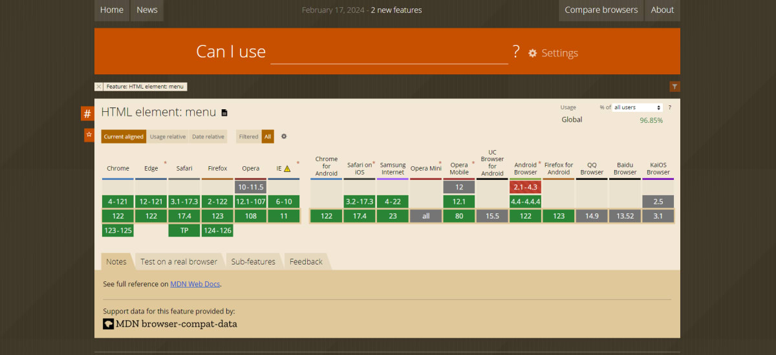This screenshot has width=776, height=355.
Task: Select Edge versions 12-121 cell
Action: [151, 202]
